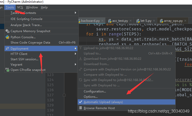Toggle Automatic Upload (always) checkmark
The image size is (192, 116).
pos(80,102)
